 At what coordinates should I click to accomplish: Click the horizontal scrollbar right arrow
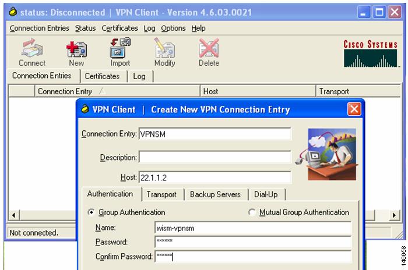tap(394, 215)
